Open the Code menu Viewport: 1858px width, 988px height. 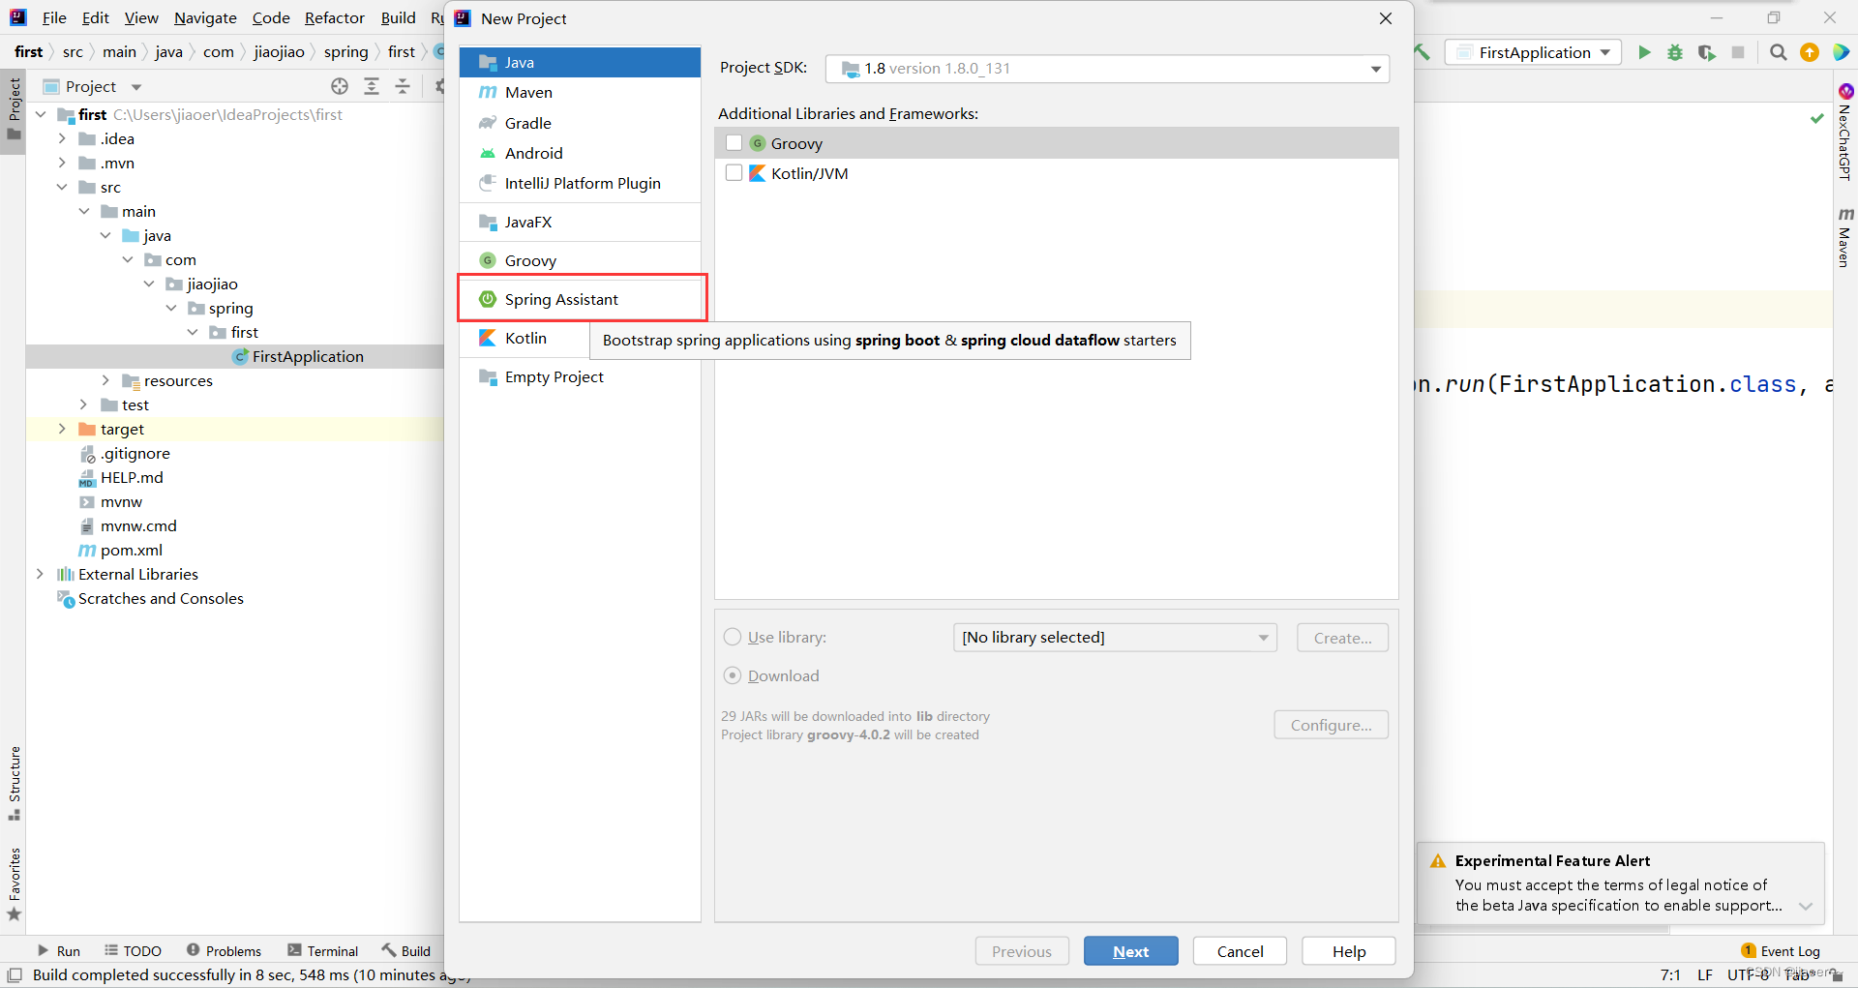coord(271,18)
